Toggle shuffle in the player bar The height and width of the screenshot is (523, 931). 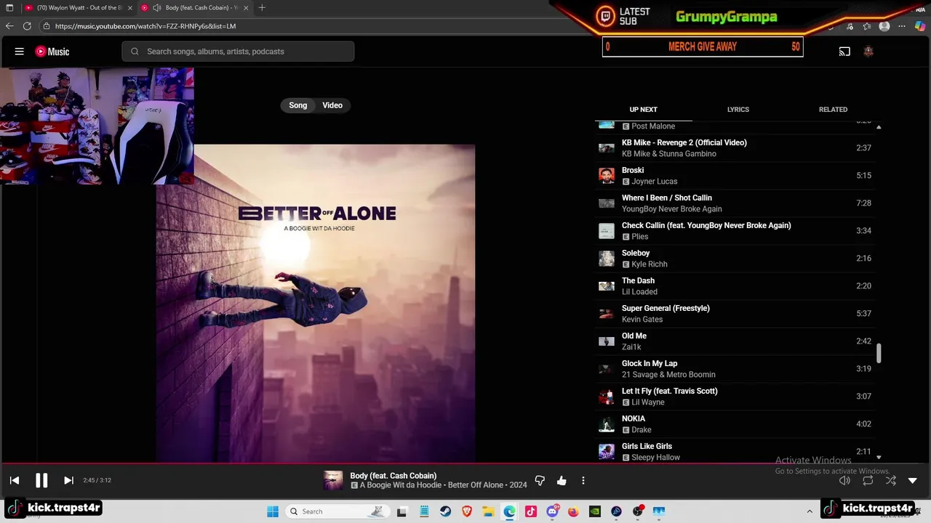coord(891,480)
